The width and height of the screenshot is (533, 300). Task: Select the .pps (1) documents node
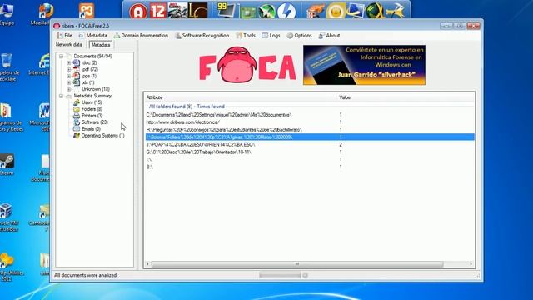point(89,76)
